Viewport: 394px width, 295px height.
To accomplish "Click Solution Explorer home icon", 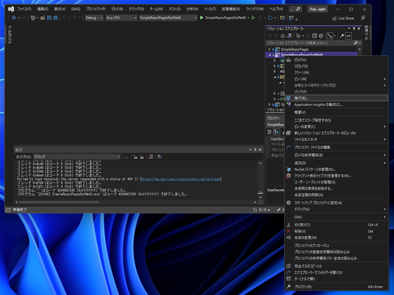I will point(283,36).
